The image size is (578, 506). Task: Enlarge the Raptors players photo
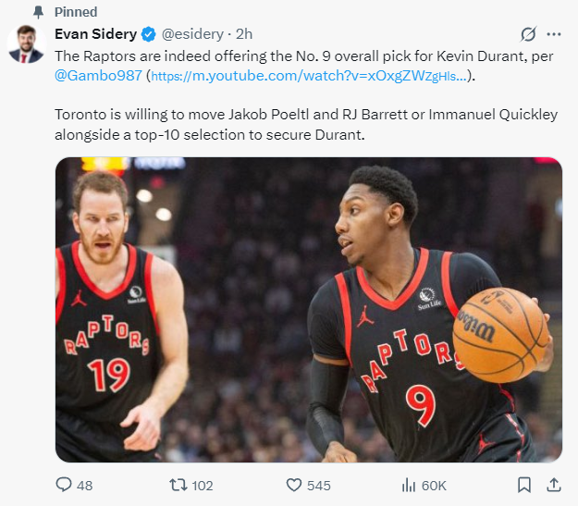[308, 310]
